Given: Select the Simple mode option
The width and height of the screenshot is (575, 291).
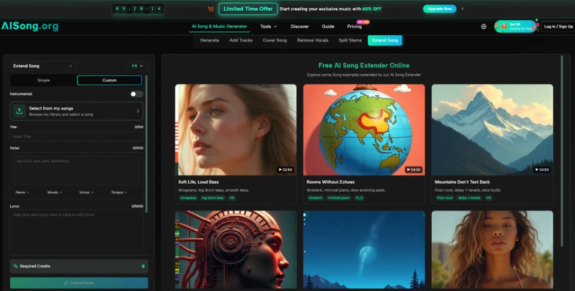Looking at the screenshot, I should tap(43, 80).
